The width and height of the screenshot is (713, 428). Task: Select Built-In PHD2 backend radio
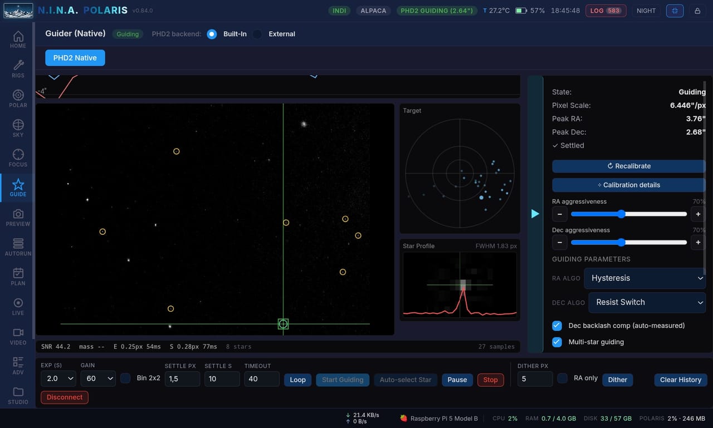tap(212, 34)
